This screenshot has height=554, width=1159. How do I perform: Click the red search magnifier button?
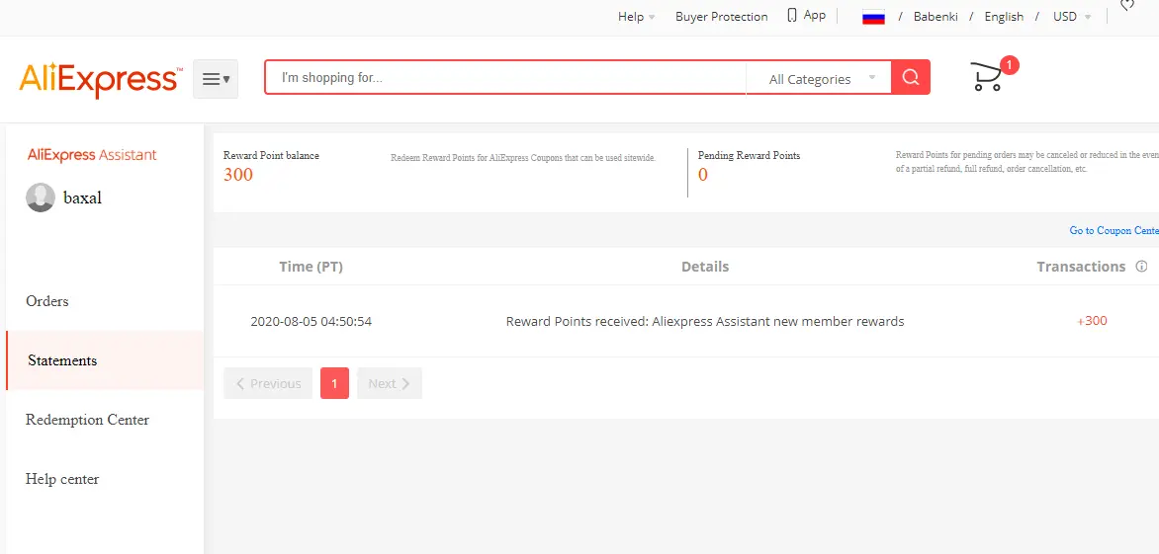point(911,77)
